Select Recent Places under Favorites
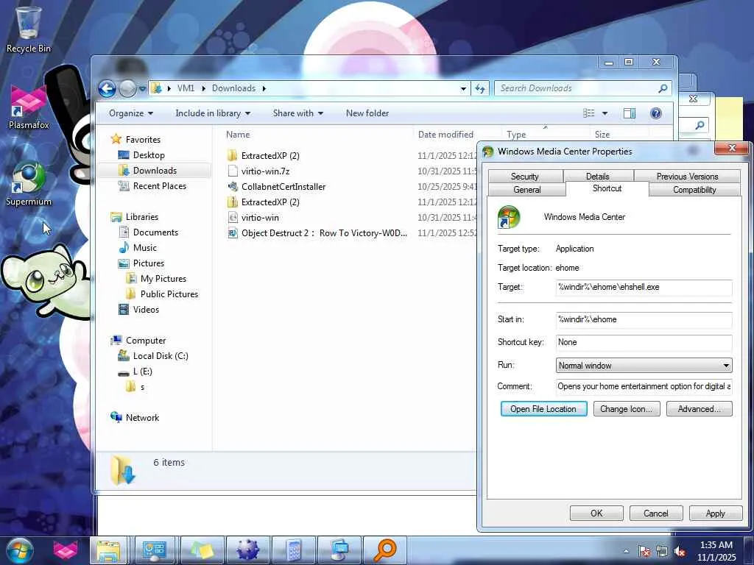 pyautogui.click(x=159, y=186)
